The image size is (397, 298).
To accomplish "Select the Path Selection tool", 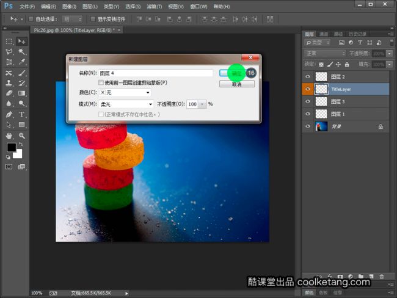I will click(x=9, y=125).
